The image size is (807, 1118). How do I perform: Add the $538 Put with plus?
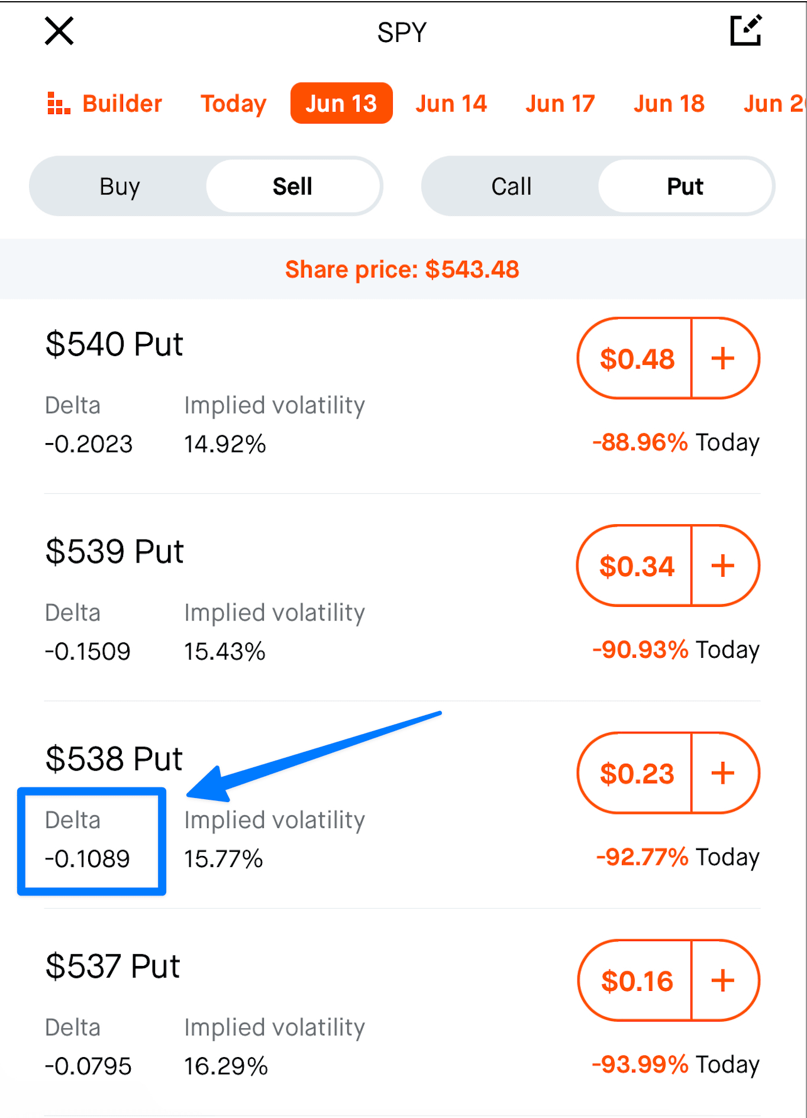click(x=724, y=773)
